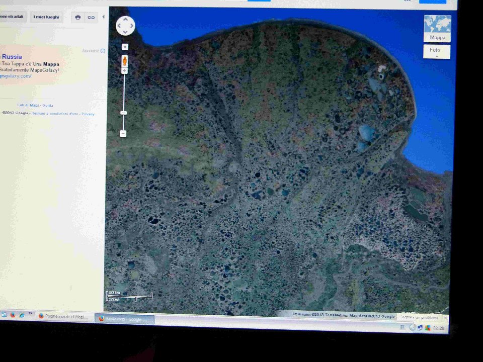Screen dimensions: 483x362
Task: Select the 'russia map - Google' taskbar window
Action: pyautogui.click(x=125, y=319)
